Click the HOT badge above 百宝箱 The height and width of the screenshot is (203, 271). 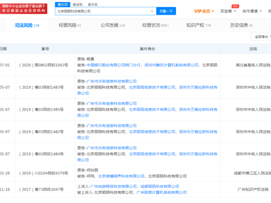[x=235, y=7]
